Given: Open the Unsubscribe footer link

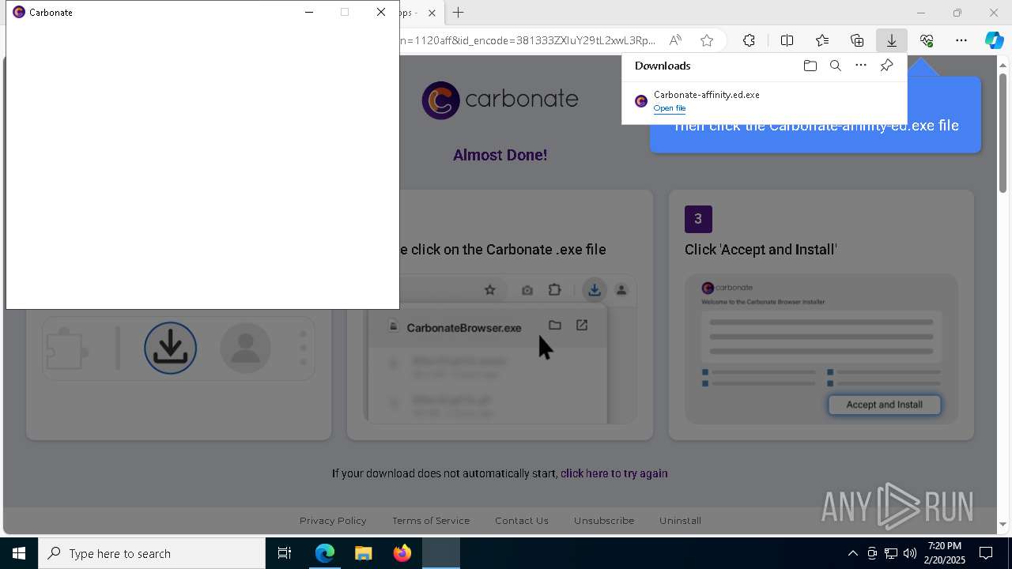Looking at the screenshot, I should (x=604, y=521).
